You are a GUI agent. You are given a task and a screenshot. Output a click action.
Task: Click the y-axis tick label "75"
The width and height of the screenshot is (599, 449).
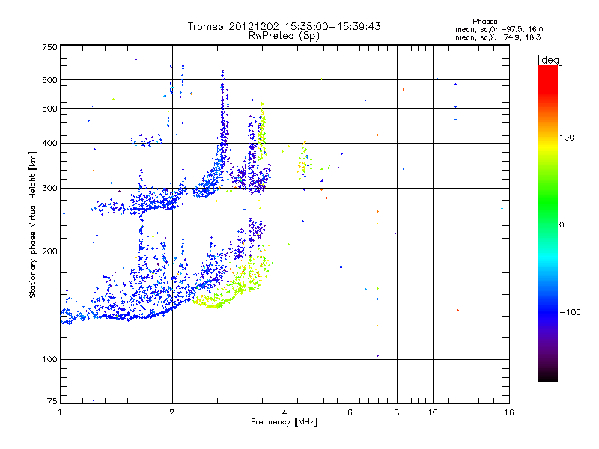pyautogui.click(x=52, y=401)
